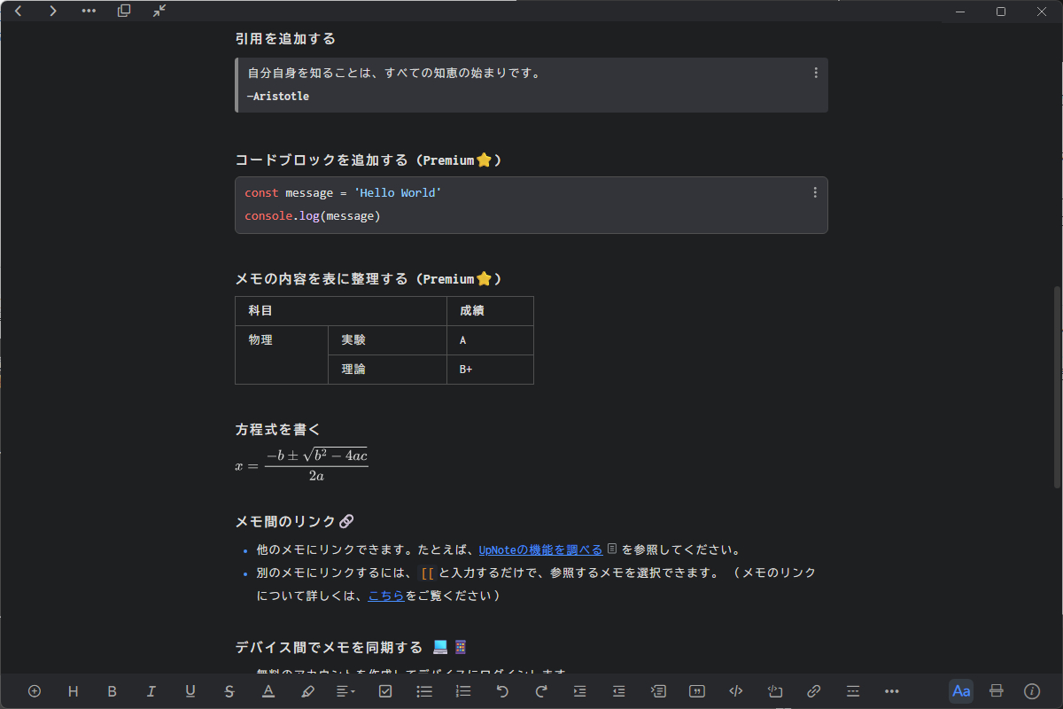This screenshot has height=709, width=1063.
Task: Click the insert link icon
Action: click(x=814, y=691)
